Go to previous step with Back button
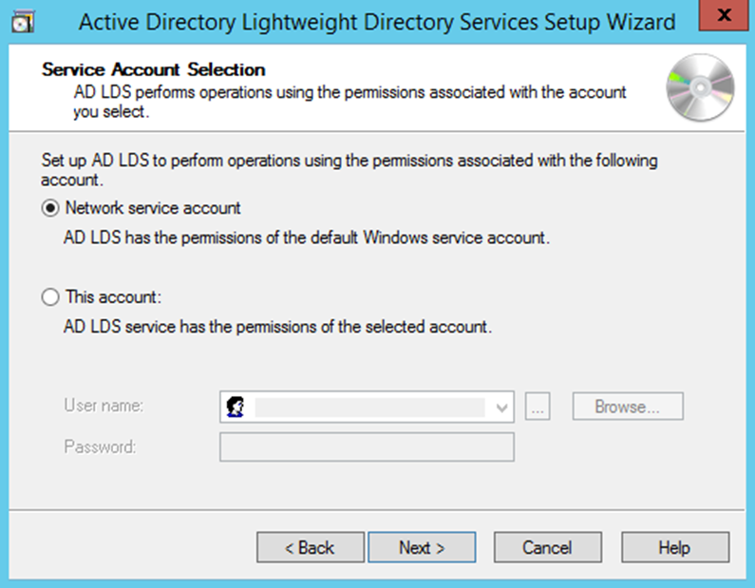Viewport: 755px width, 588px height. point(310,547)
